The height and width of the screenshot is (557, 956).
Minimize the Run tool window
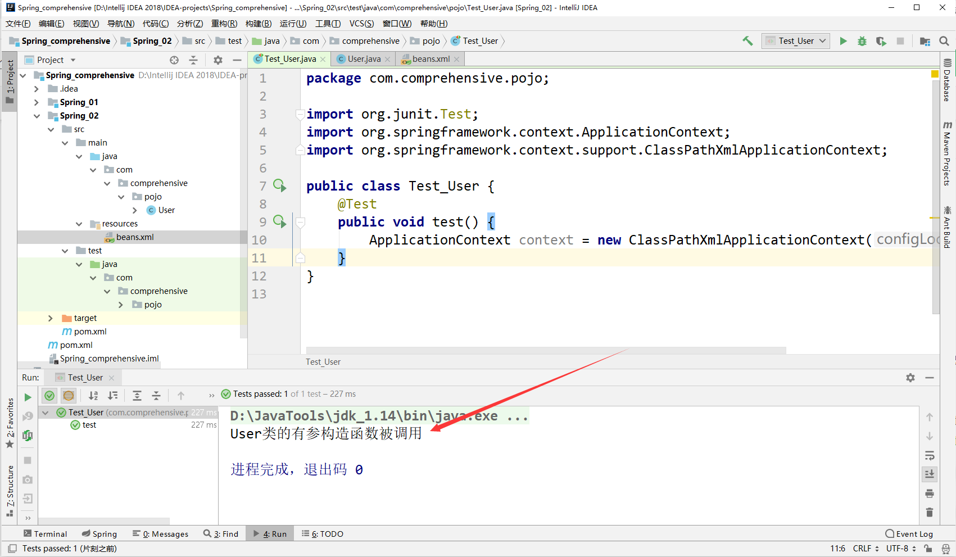click(x=930, y=378)
